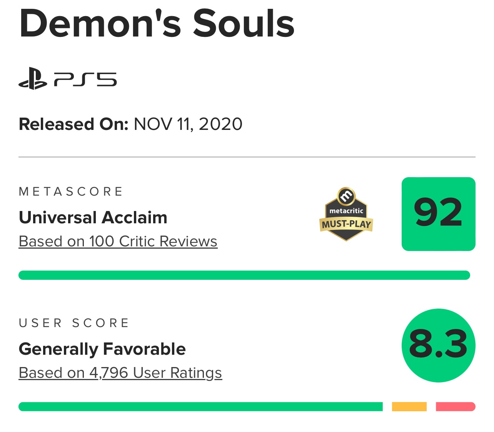Click the red negative user ratings bar segment

(455, 407)
